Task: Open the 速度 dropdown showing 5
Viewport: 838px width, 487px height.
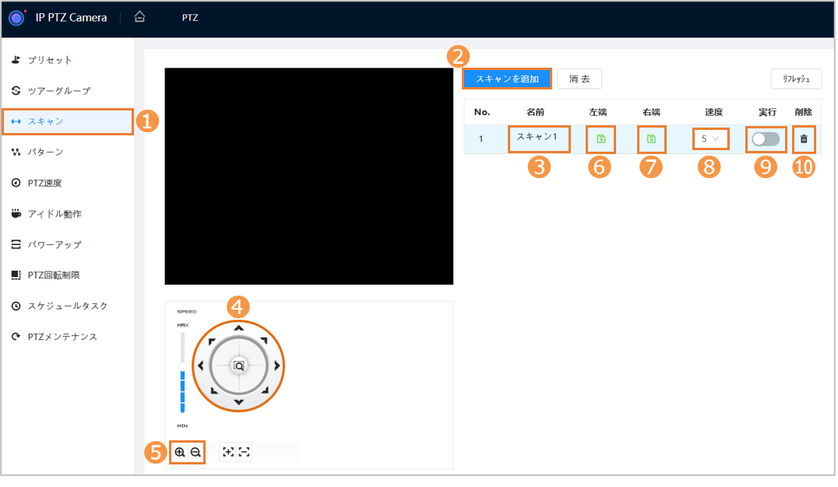Action: coord(709,139)
